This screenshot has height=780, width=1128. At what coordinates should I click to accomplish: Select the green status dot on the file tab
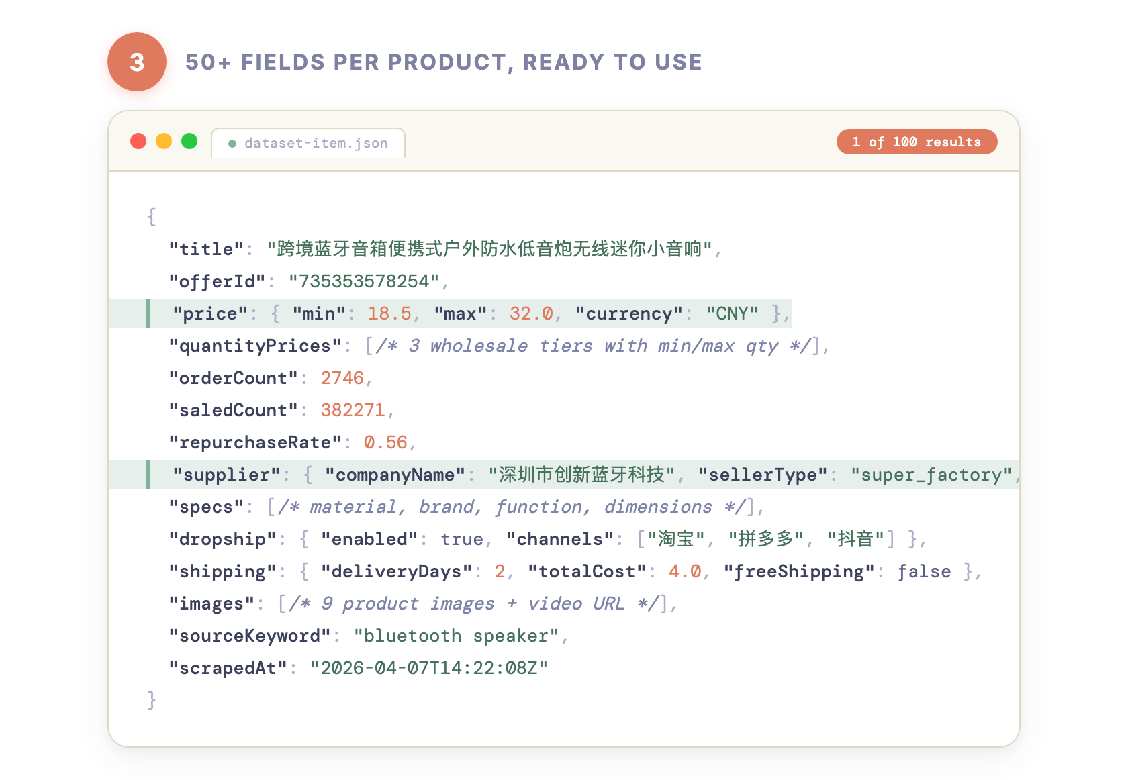pos(232,142)
